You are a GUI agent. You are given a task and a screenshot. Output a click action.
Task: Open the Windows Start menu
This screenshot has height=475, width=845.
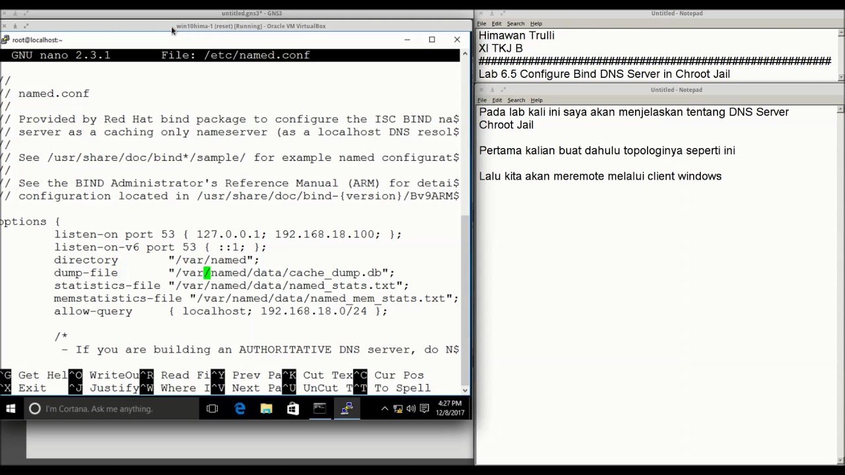(11, 409)
